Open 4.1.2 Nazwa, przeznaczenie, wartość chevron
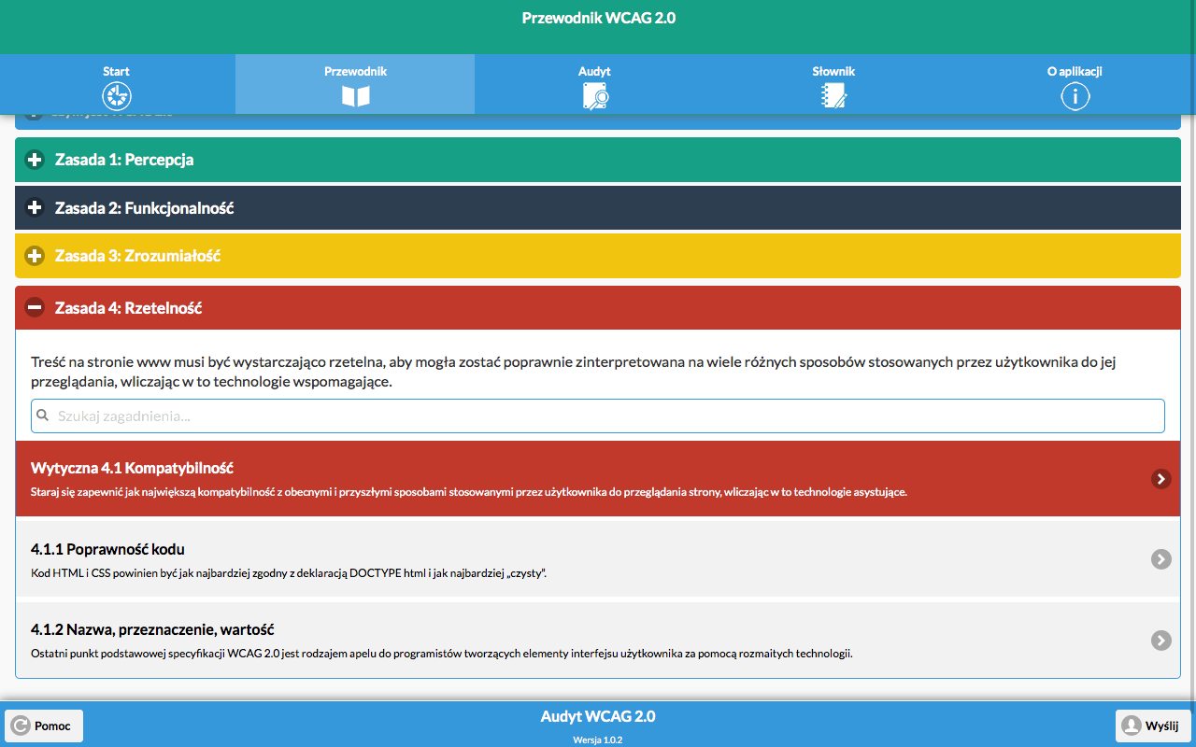This screenshot has width=1196, height=747. [x=1160, y=641]
